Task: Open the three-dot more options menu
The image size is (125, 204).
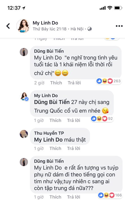Action: pos(119,26)
